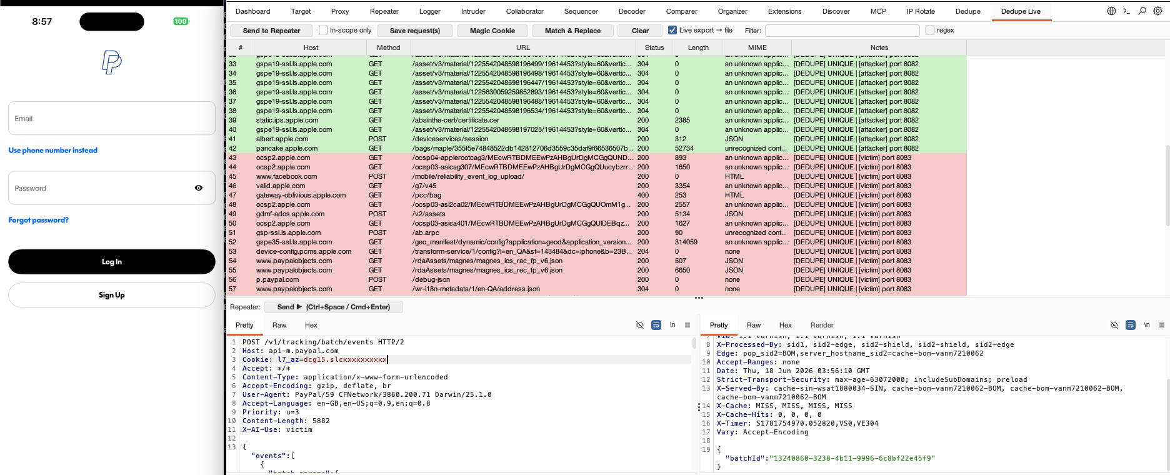This screenshot has width=1170, height=475.
Task: Open the Logger tab
Action: tap(430, 11)
